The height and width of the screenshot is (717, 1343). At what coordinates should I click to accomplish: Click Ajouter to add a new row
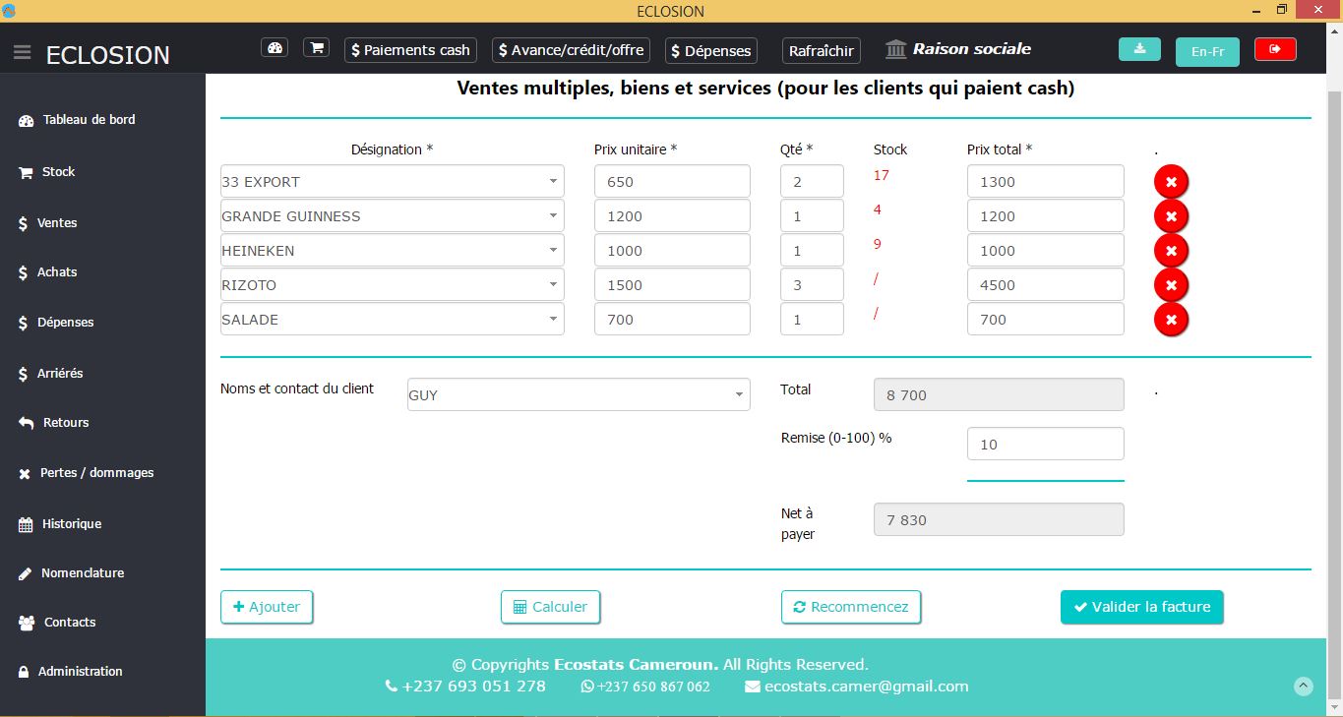267,607
